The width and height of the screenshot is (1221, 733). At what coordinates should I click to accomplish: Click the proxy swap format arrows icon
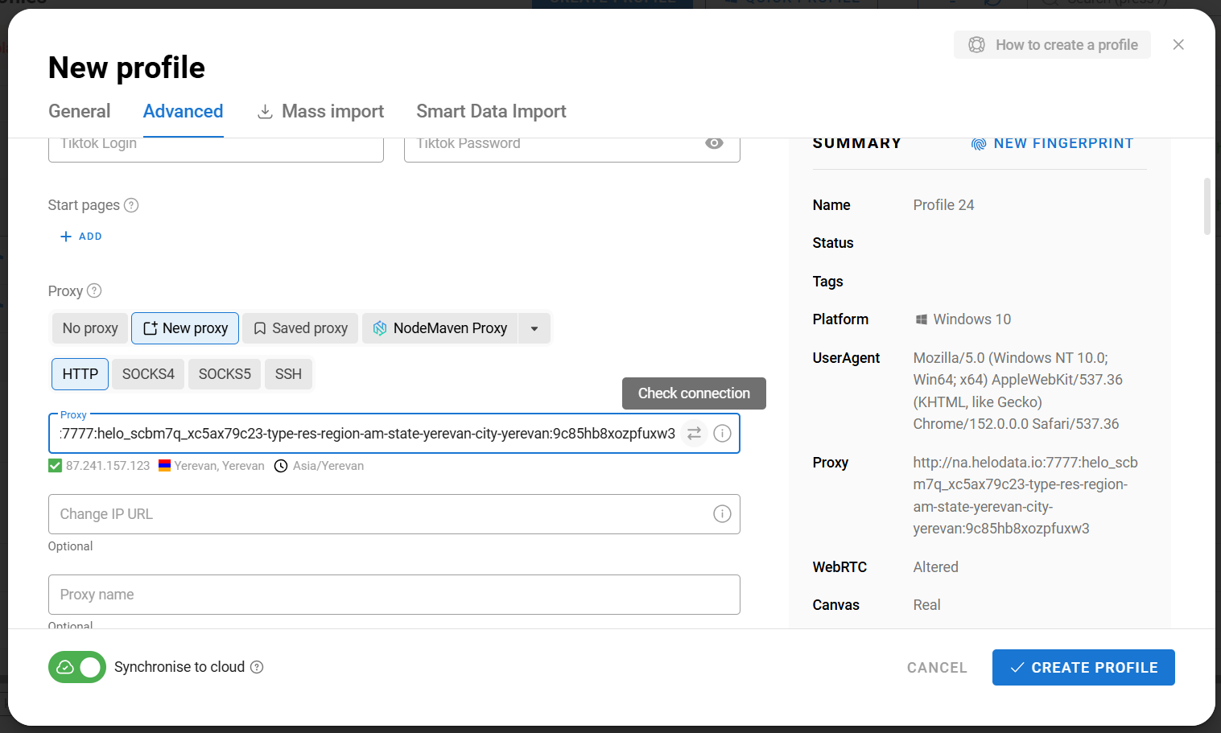click(x=694, y=434)
